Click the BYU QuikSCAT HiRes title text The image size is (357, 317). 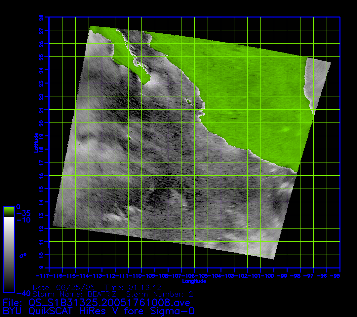click(x=99, y=311)
